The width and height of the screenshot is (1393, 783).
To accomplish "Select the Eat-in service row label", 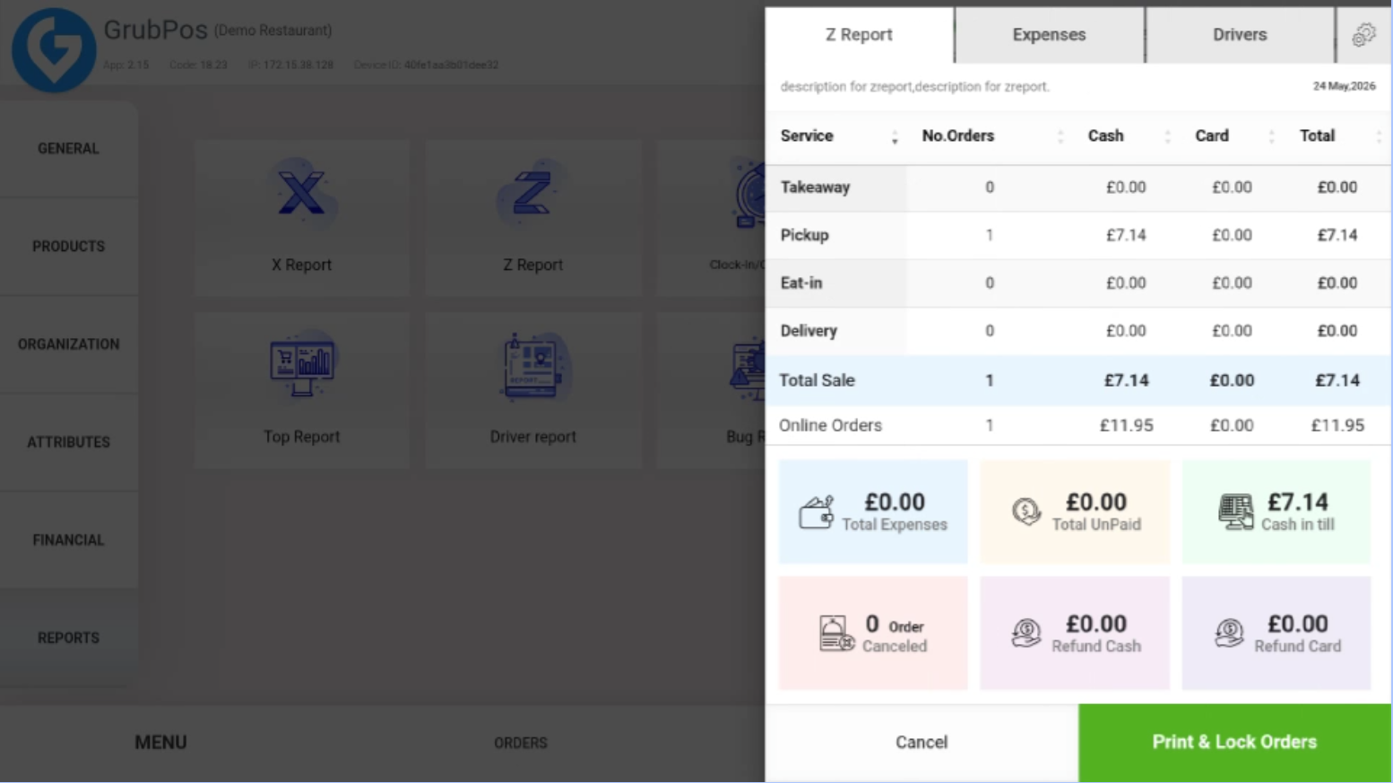I will (x=800, y=283).
